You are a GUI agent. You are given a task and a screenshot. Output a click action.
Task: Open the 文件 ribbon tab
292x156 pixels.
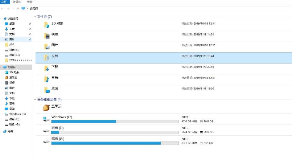(x=4, y=2)
